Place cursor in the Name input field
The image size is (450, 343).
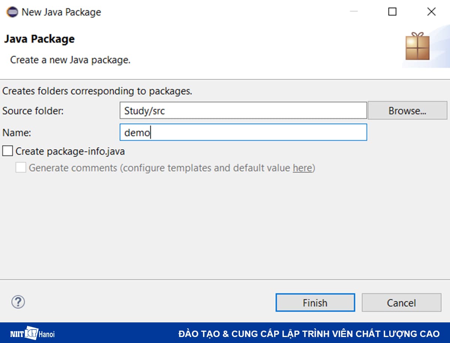point(243,132)
